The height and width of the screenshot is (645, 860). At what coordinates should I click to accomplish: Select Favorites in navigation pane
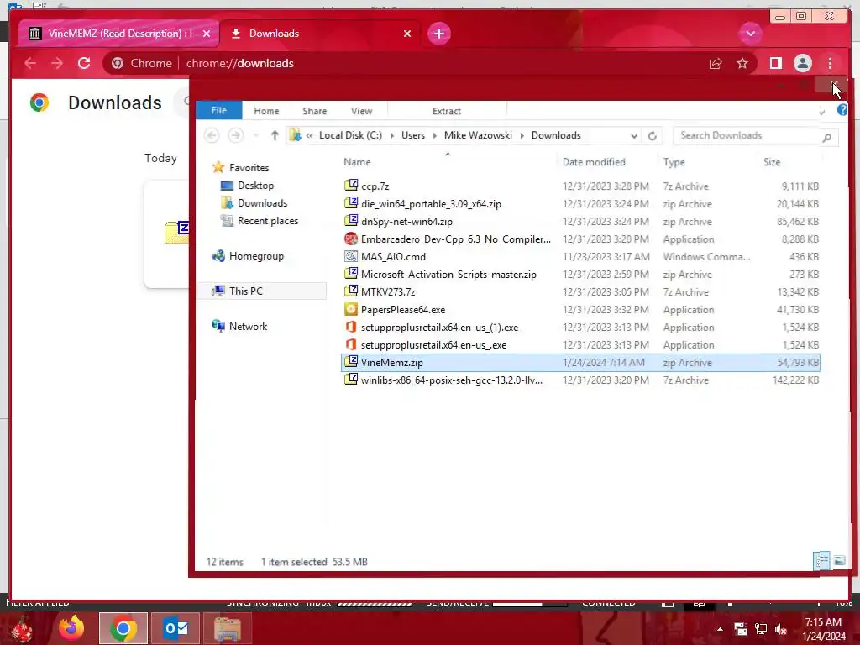249,167
